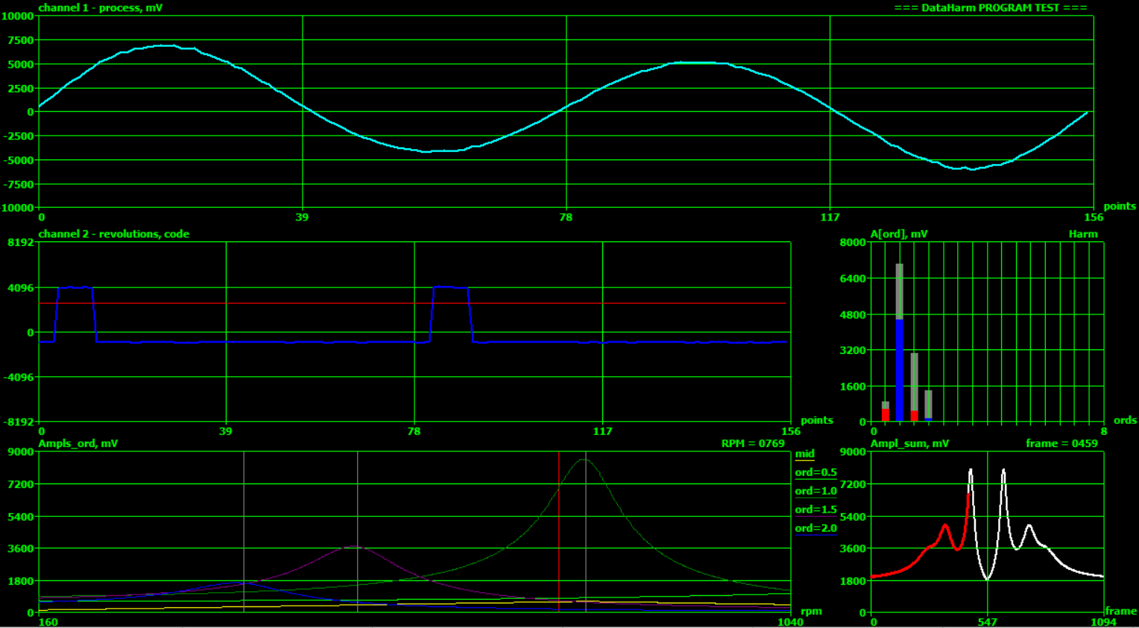The image size is (1139, 628).
Task: Click the green ord=1.0 resonance peak
Action: point(584,460)
